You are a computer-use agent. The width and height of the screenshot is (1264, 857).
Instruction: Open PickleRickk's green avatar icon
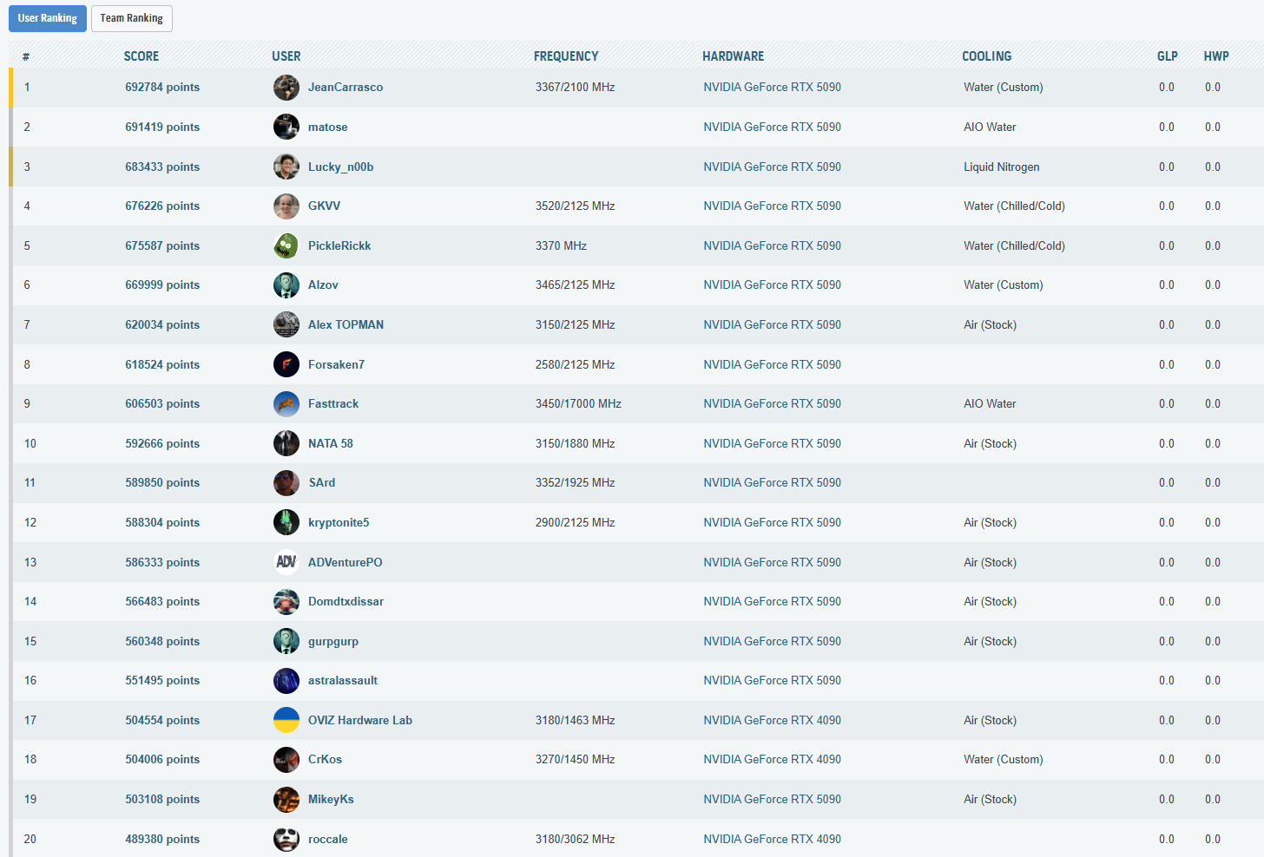click(x=286, y=246)
